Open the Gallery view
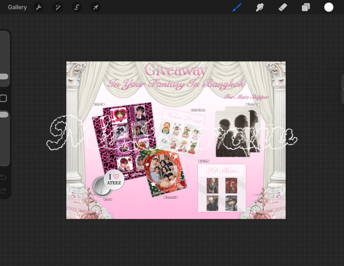Screen dimensions: 344x266 point(17,7)
